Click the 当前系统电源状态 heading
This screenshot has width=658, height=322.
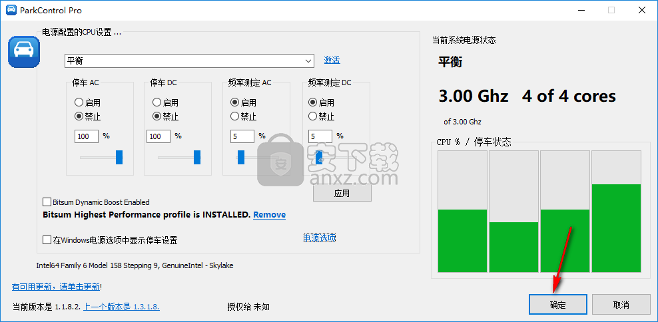click(464, 40)
